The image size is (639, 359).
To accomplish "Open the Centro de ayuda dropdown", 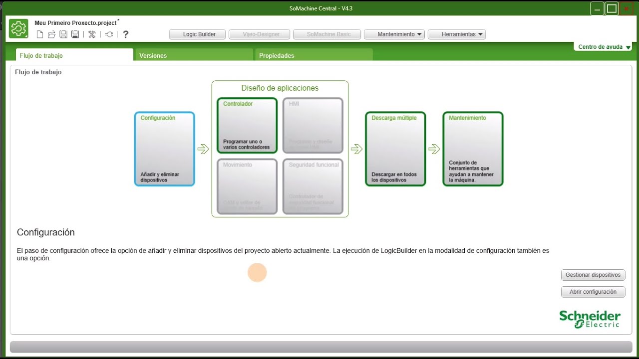I will [x=603, y=47].
